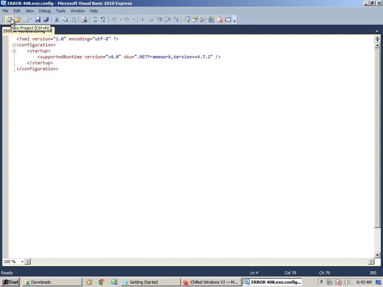Click the Stop Debugging square icon

tap(151, 19)
